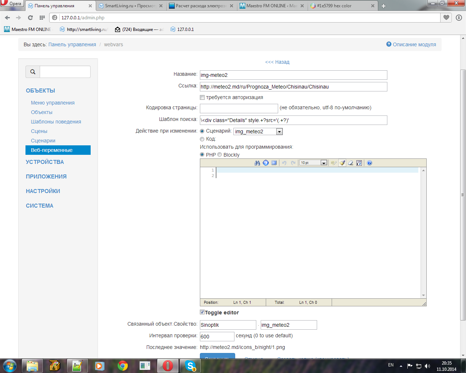Open 'http://smartliving.ru/' bookmark

coord(83,29)
